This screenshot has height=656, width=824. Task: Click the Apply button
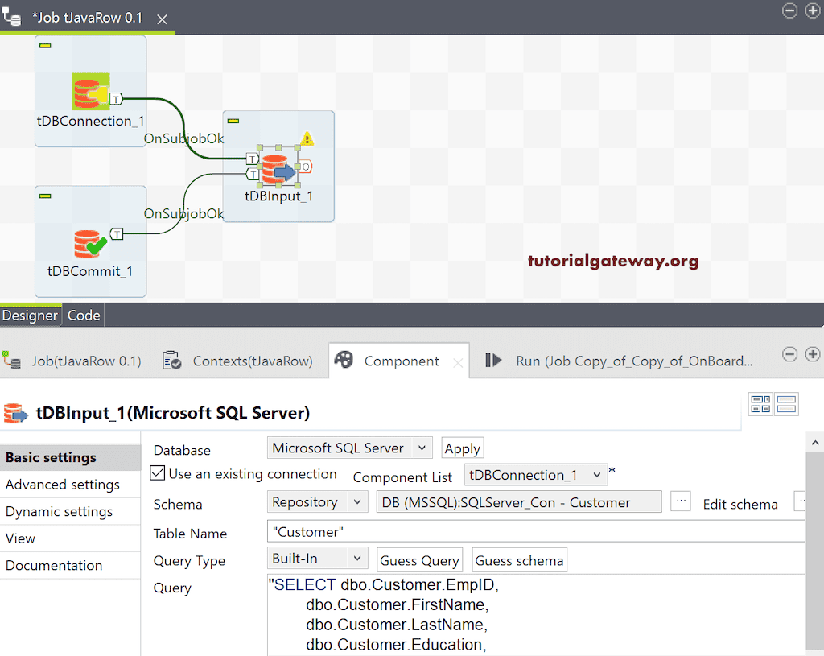(463, 448)
